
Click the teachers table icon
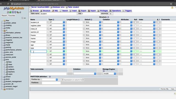[7, 72]
